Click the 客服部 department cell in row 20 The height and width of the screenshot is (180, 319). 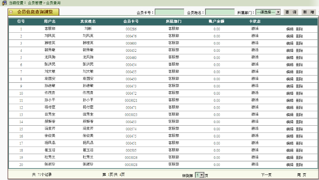pyautogui.click(x=174, y=164)
